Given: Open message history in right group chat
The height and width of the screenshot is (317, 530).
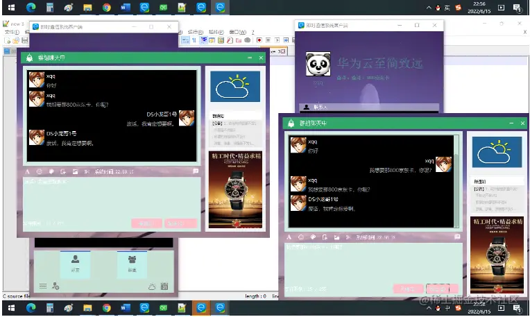Looking at the screenshot, I should coord(457,237).
